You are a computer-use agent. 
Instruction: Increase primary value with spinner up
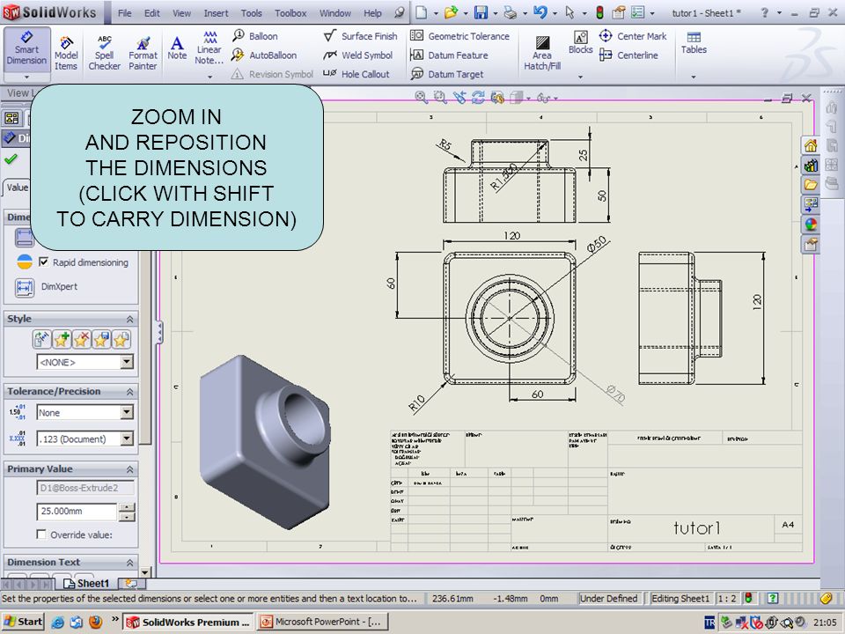[127, 507]
